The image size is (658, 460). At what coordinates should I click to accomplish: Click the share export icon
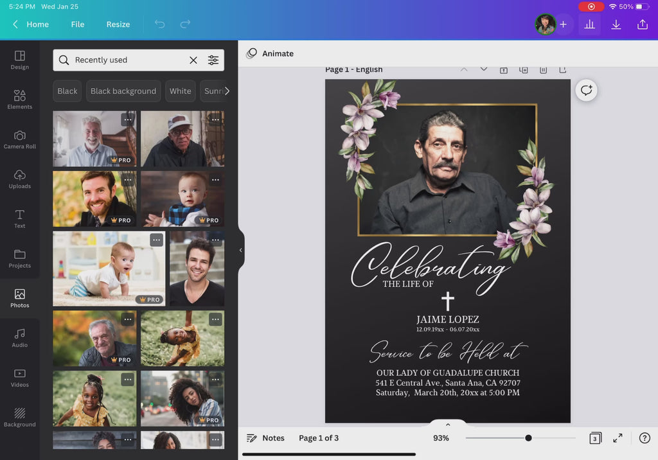(643, 24)
